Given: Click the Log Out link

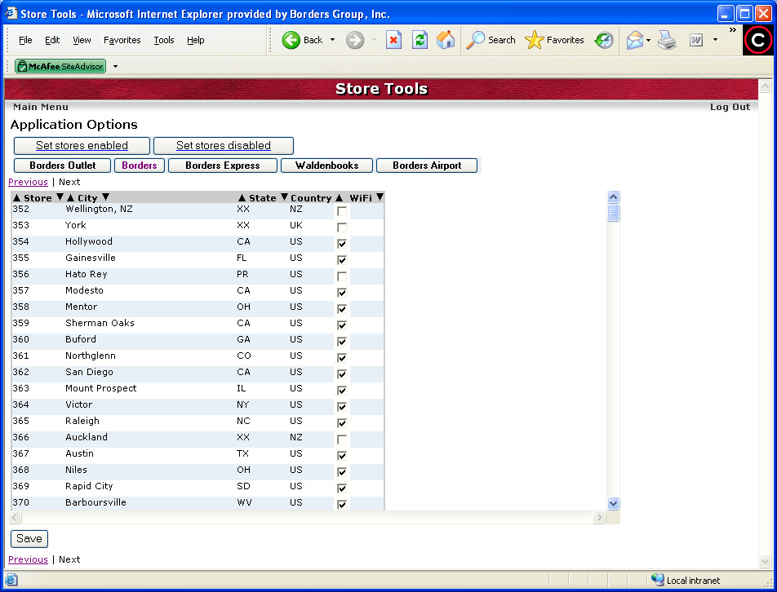Looking at the screenshot, I should pyautogui.click(x=730, y=107).
